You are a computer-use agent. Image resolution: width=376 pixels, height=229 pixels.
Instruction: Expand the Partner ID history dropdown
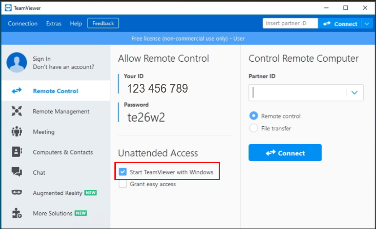(x=355, y=93)
